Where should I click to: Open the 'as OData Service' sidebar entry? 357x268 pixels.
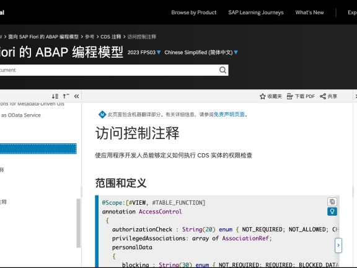(x=20, y=115)
